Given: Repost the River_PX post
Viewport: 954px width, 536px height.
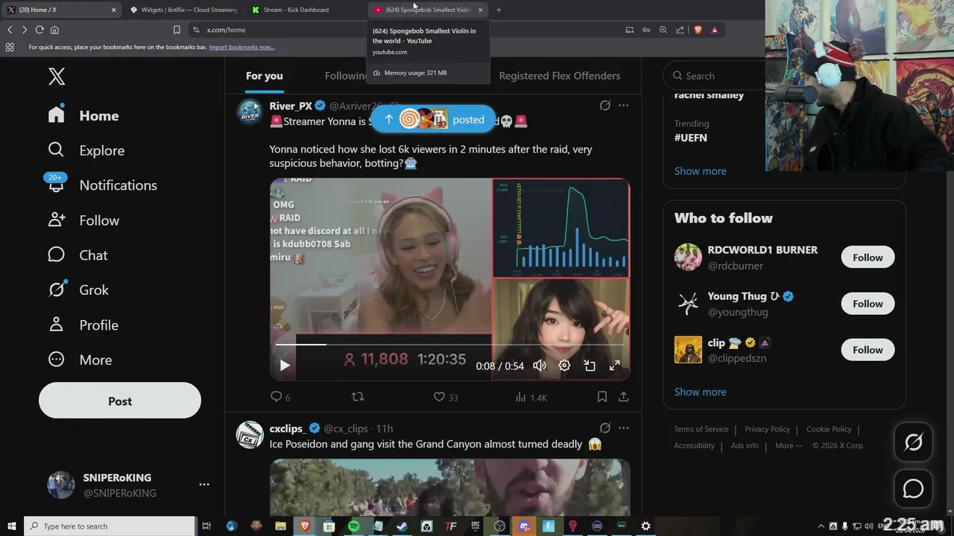Looking at the screenshot, I should coord(358,398).
